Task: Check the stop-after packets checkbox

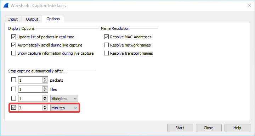Action: (14, 80)
